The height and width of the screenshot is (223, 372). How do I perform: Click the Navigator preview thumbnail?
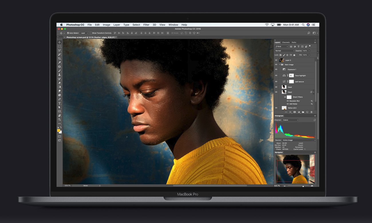(295, 169)
